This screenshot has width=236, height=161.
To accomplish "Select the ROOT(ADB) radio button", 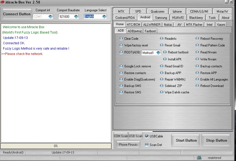I will pos(121,52).
